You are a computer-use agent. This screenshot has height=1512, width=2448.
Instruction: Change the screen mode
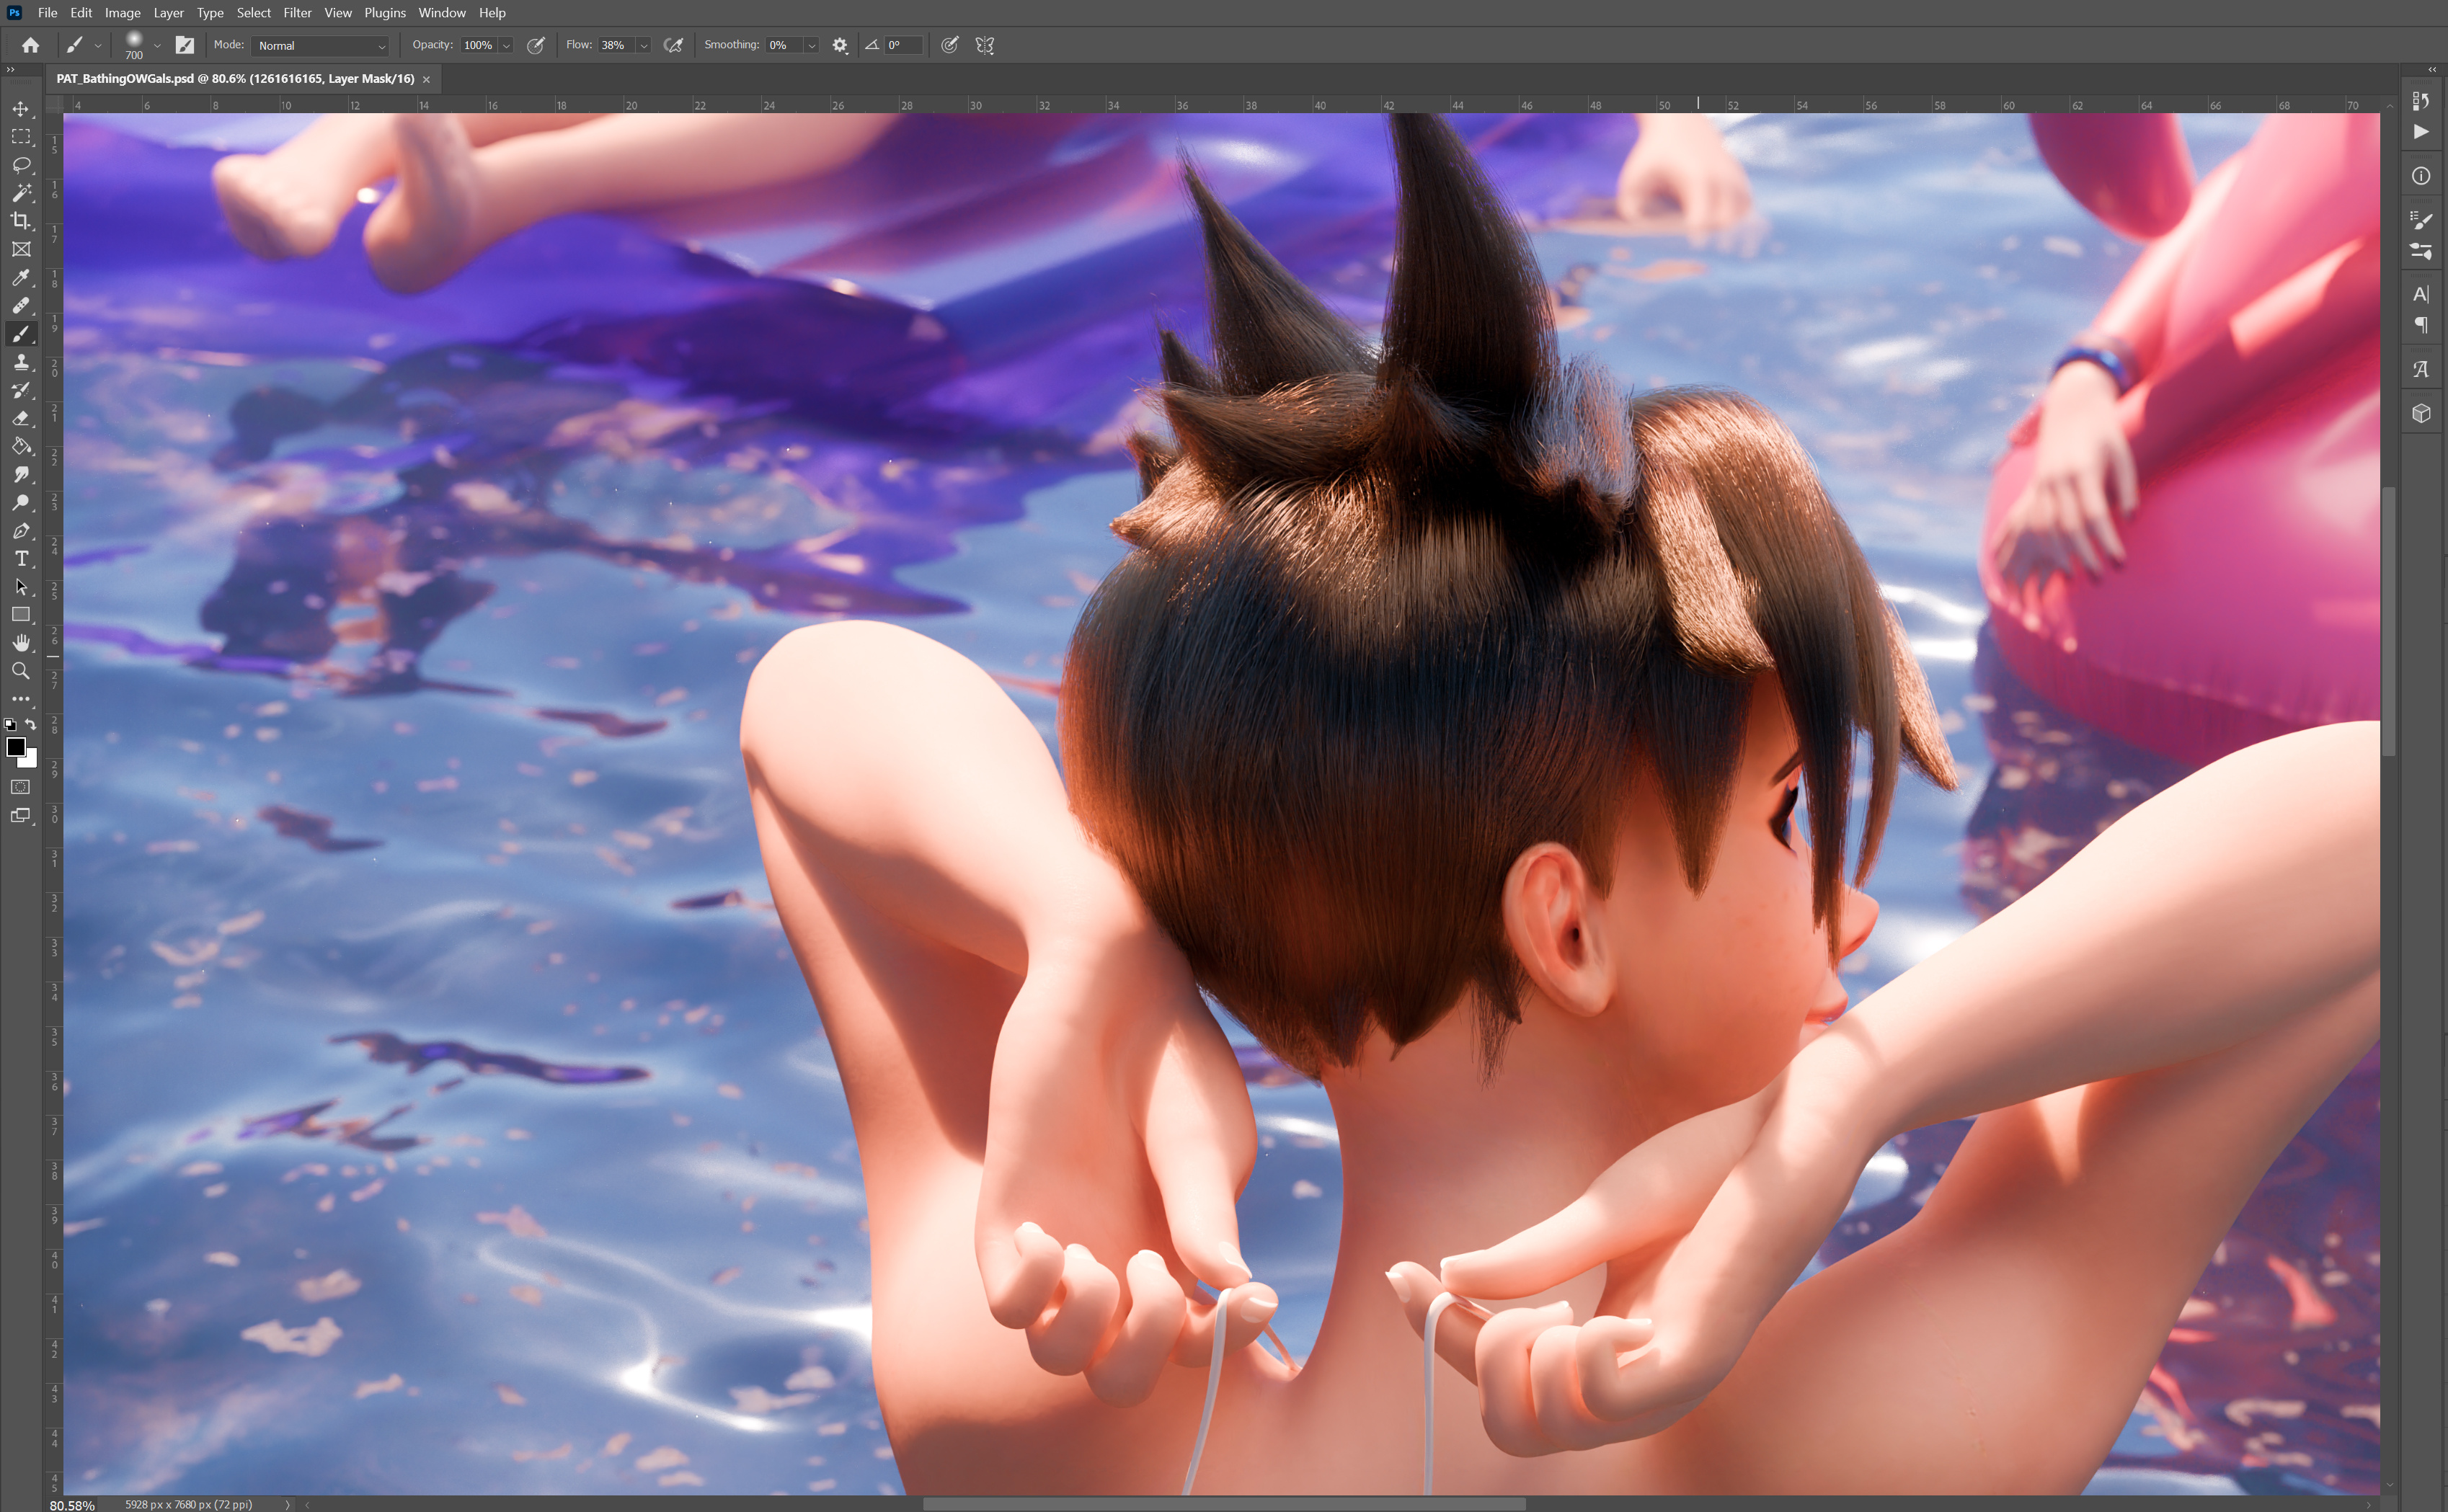[21, 816]
